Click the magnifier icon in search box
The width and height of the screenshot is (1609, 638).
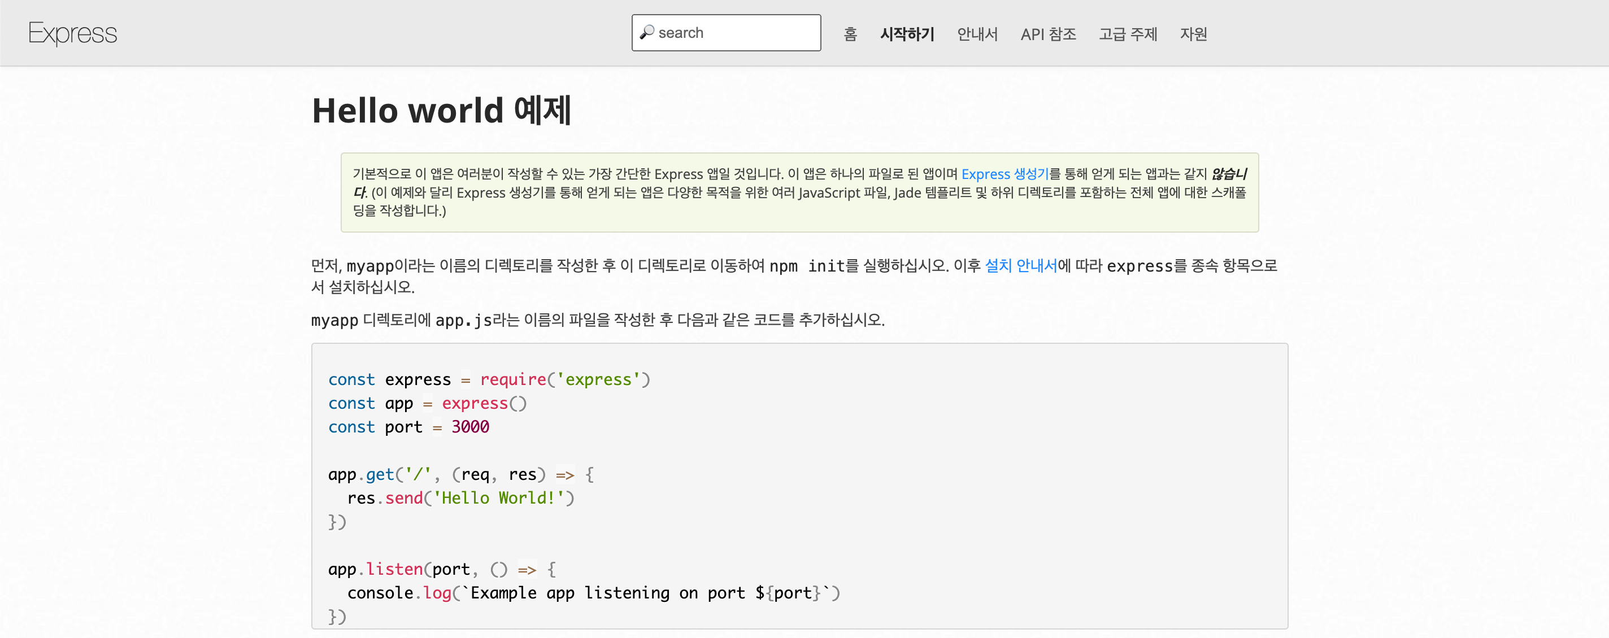coord(647,32)
